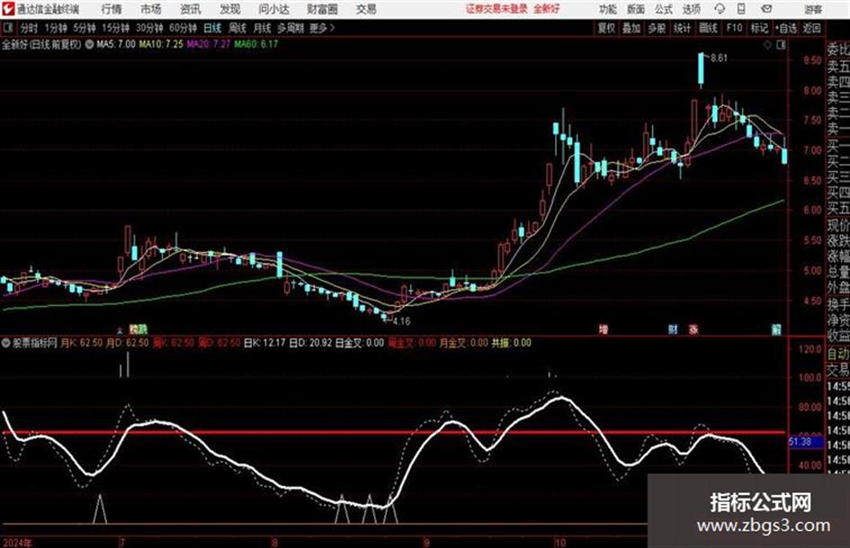Add stock via the 自选 button
The image size is (850, 548).
786,28
